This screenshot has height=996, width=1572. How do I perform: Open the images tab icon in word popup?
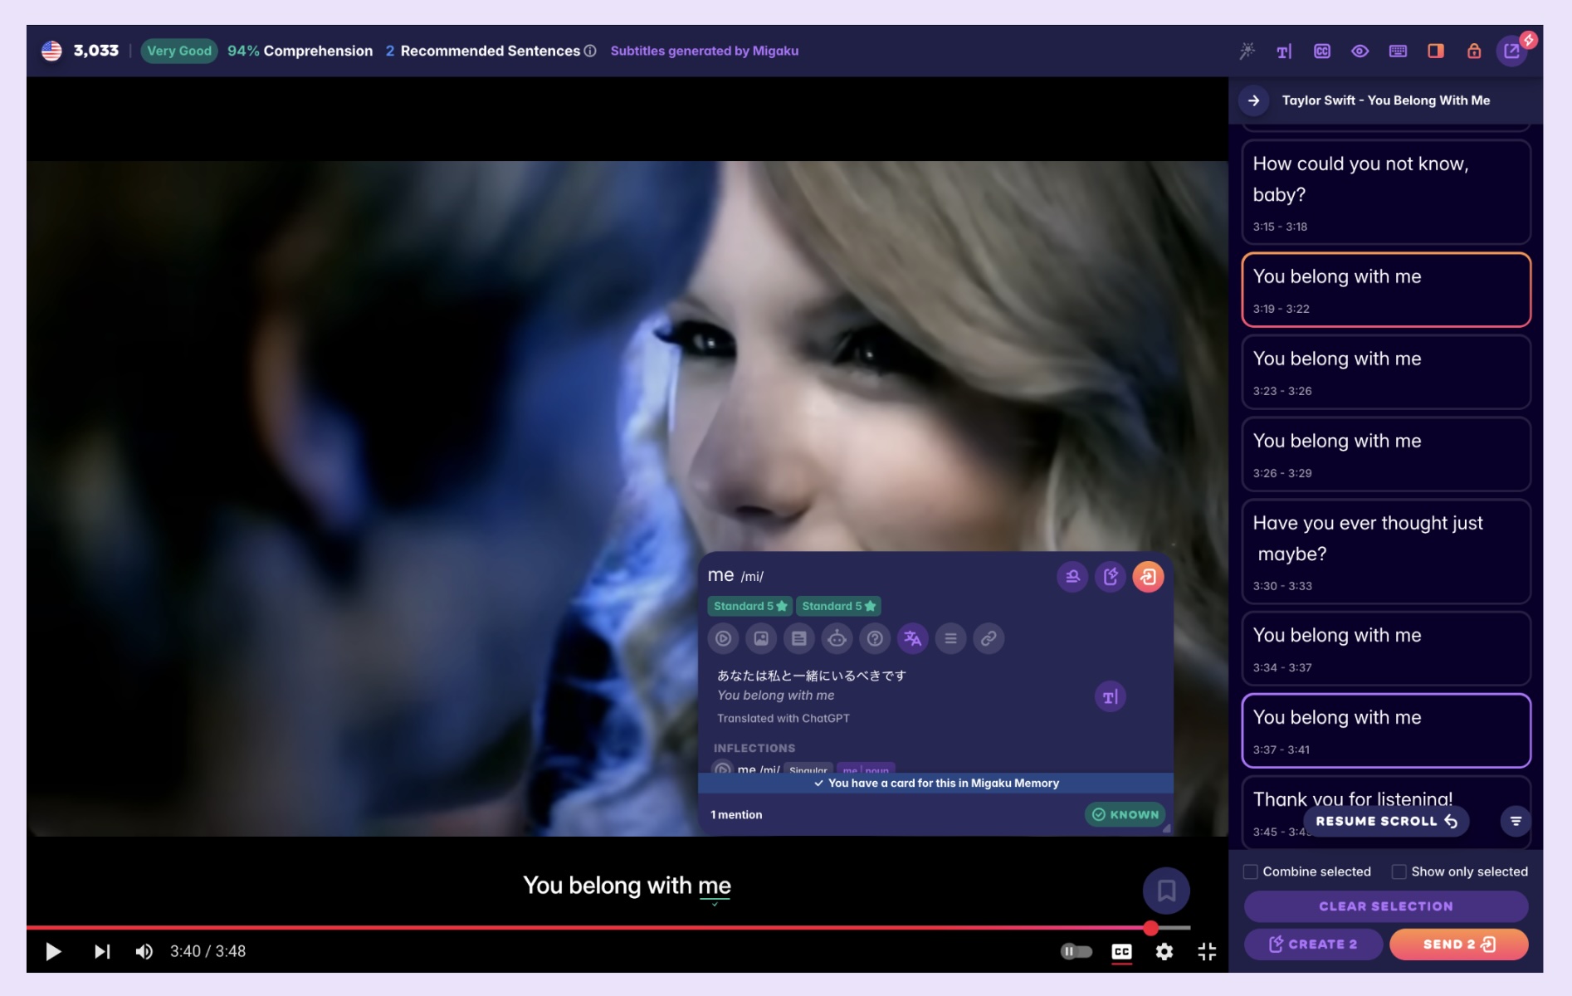pyautogui.click(x=761, y=638)
